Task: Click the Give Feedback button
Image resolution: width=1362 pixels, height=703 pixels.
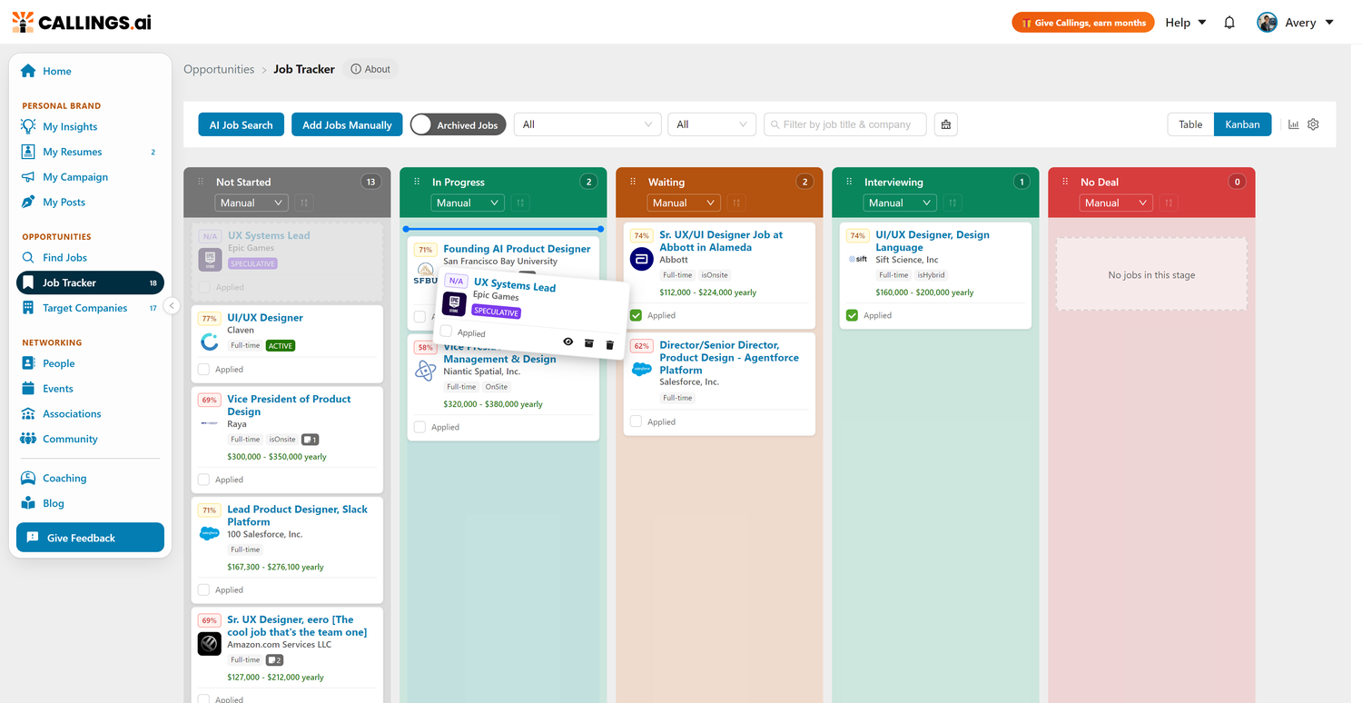Action: click(x=90, y=538)
